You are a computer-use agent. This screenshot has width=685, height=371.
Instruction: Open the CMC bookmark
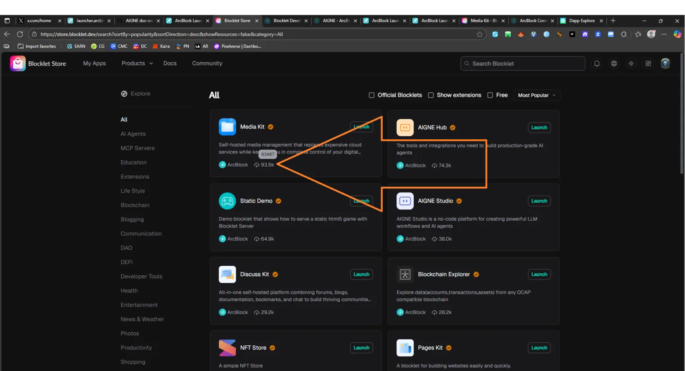(119, 46)
